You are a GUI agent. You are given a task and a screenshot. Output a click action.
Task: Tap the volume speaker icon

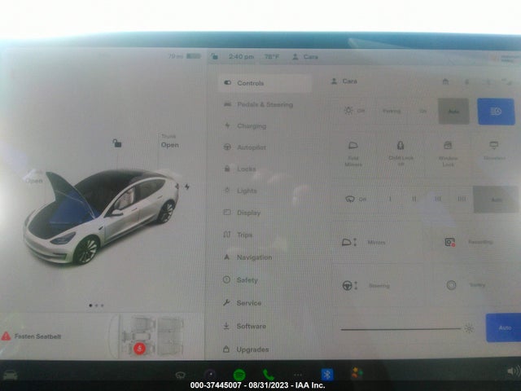click(x=513, y=371)
